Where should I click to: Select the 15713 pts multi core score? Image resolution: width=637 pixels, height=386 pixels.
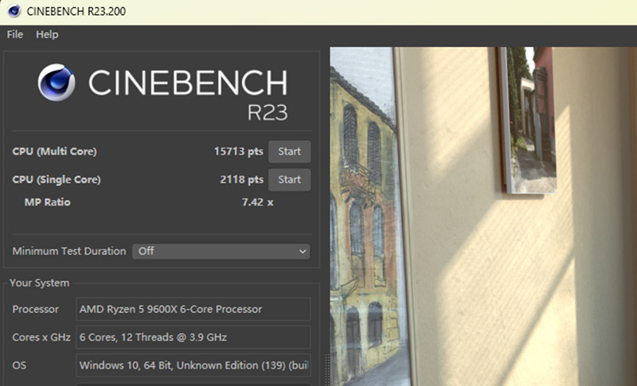238,151
